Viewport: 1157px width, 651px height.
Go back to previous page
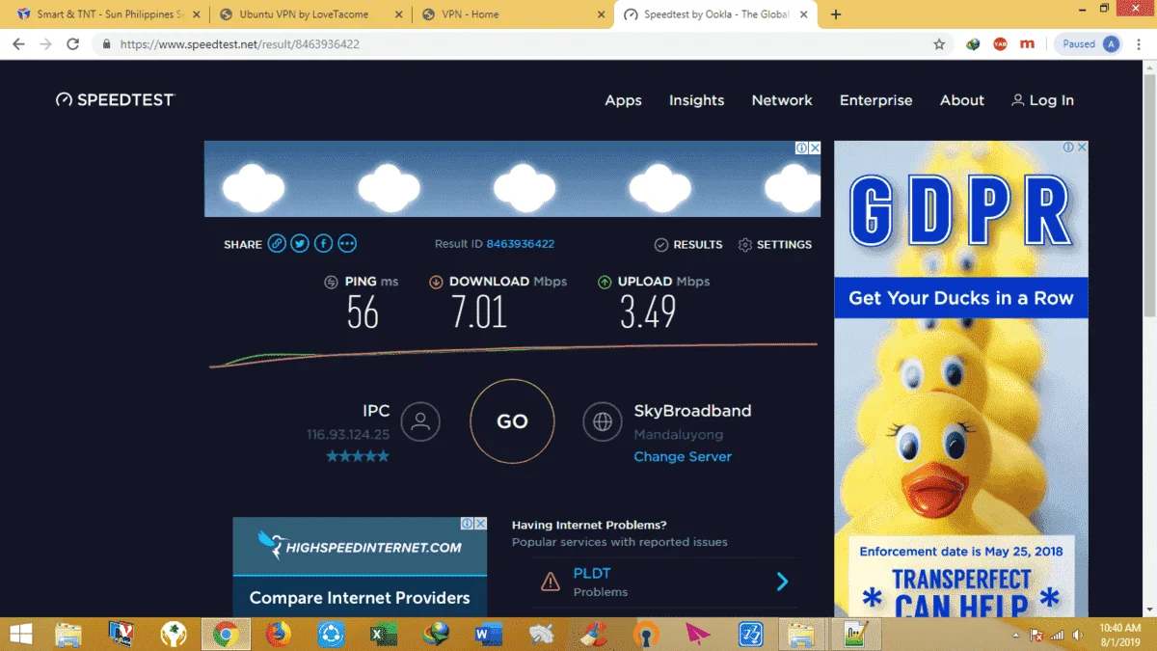pyautogui.click(x=18, y=43)
